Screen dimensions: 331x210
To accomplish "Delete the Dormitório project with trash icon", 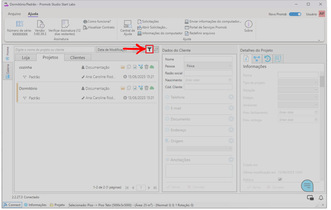I will coord(147,88).
